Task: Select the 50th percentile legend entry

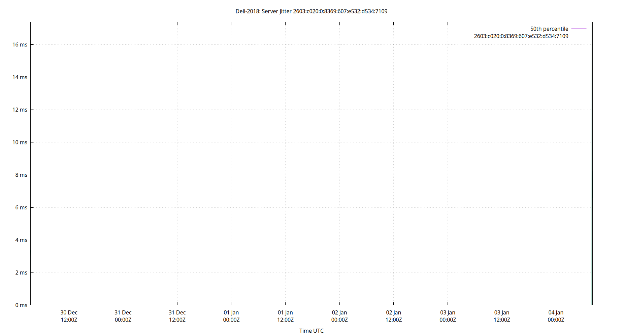Action: point(549,29)
